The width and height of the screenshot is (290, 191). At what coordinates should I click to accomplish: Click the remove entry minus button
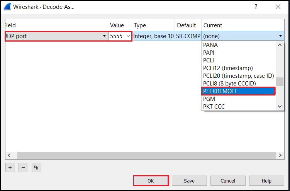click(x=23, y=168)
